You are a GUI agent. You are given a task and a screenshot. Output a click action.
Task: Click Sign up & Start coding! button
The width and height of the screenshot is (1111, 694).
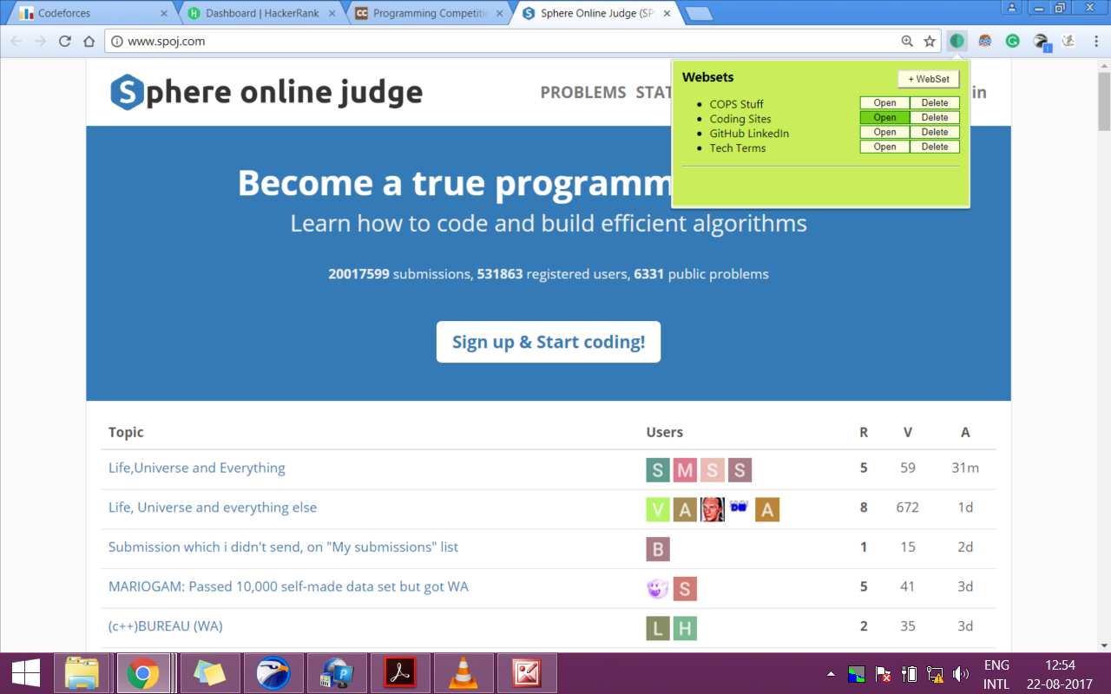[x=549, y=342]
